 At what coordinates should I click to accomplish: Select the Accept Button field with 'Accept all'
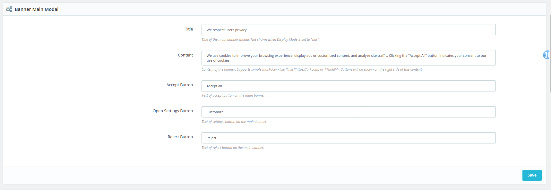(348, 86)
